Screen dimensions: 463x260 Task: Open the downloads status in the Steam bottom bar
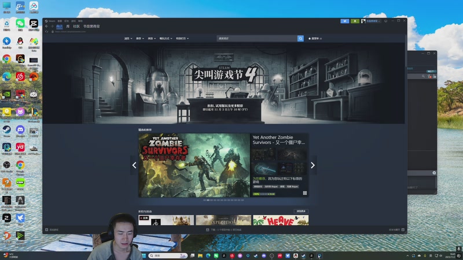point(223,229)
